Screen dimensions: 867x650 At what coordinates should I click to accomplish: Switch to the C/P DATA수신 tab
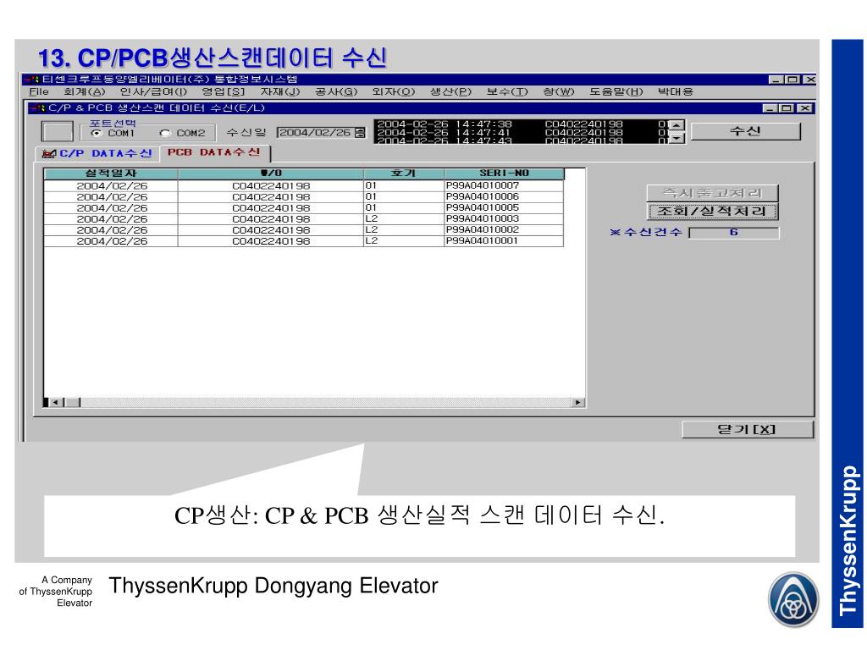(x=98, y=153)
